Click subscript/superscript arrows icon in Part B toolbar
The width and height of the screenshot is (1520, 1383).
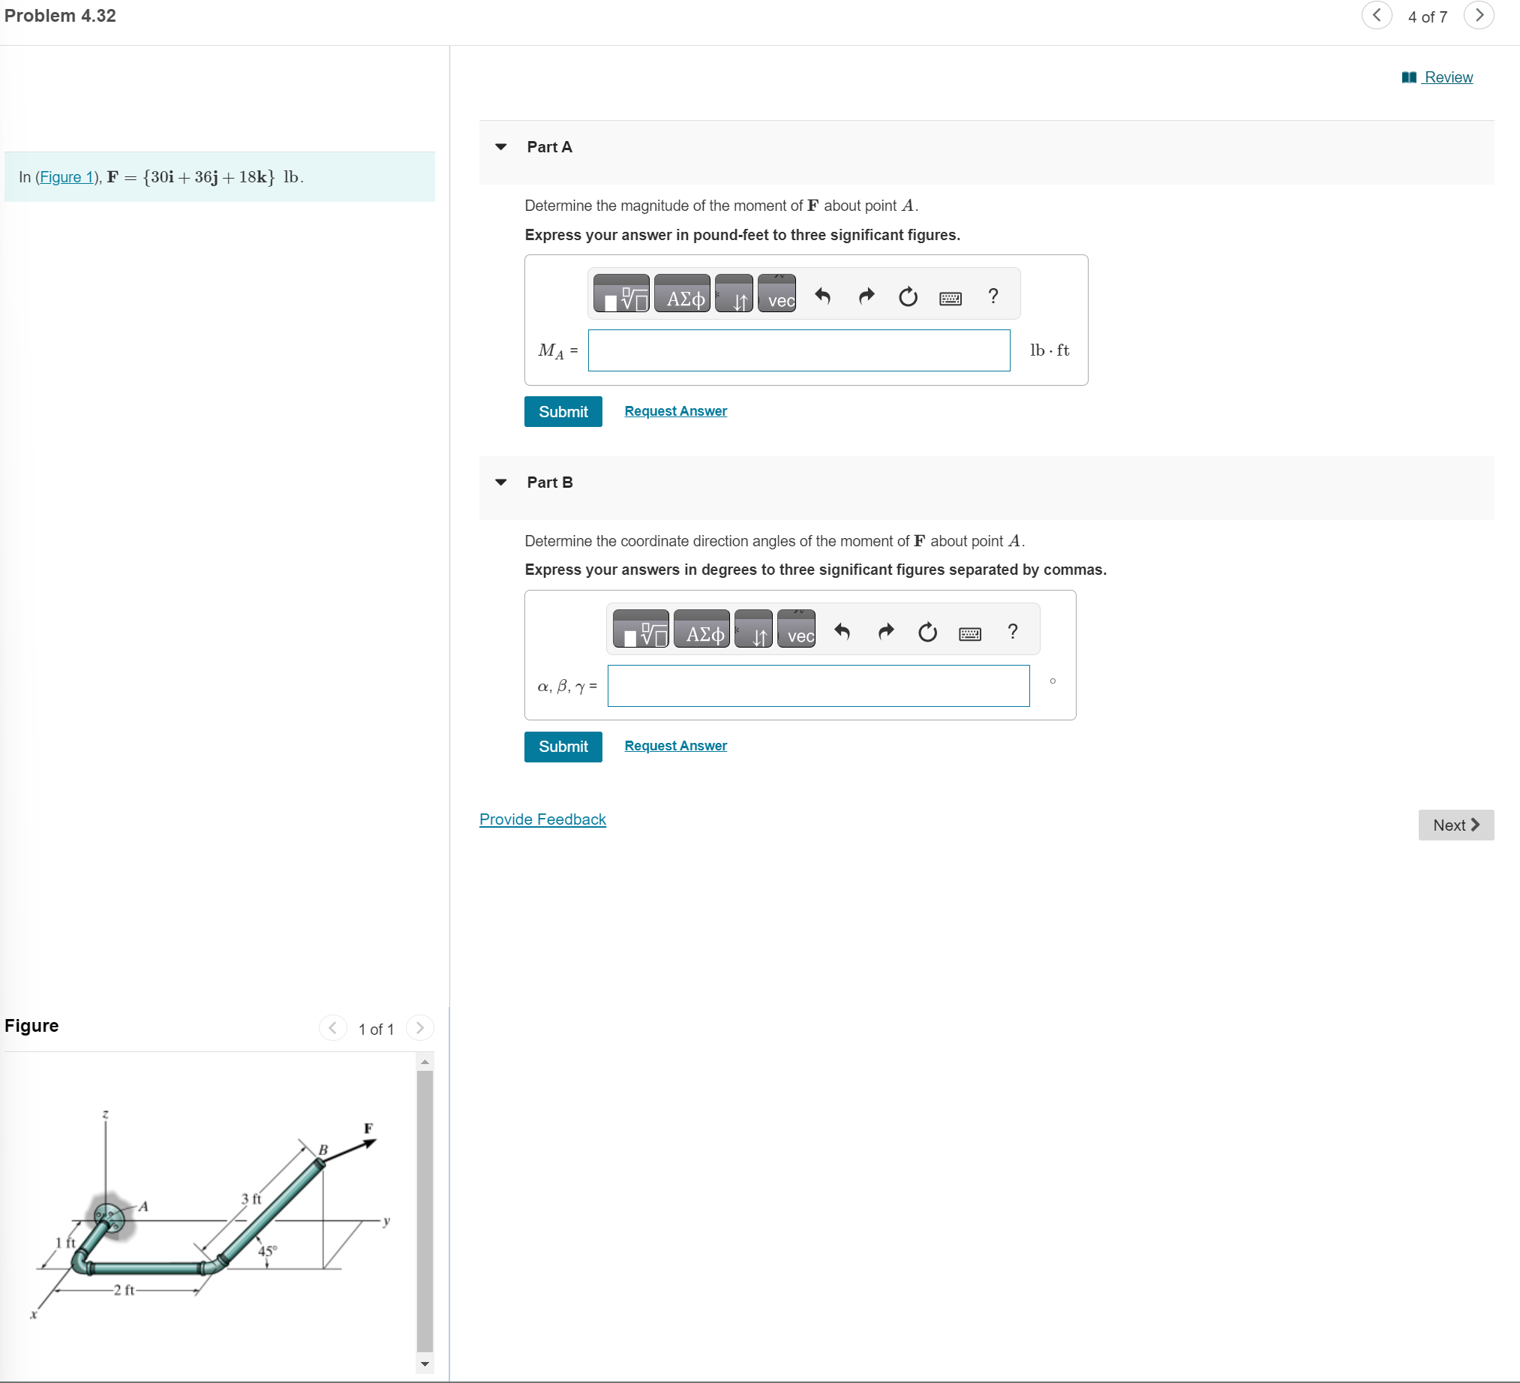pos(753,630)
